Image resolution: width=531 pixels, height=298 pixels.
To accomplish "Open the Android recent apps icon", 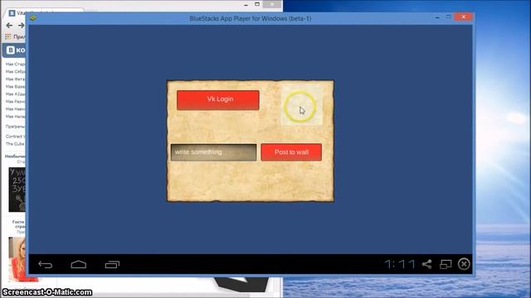I will [x=112, y=264].
